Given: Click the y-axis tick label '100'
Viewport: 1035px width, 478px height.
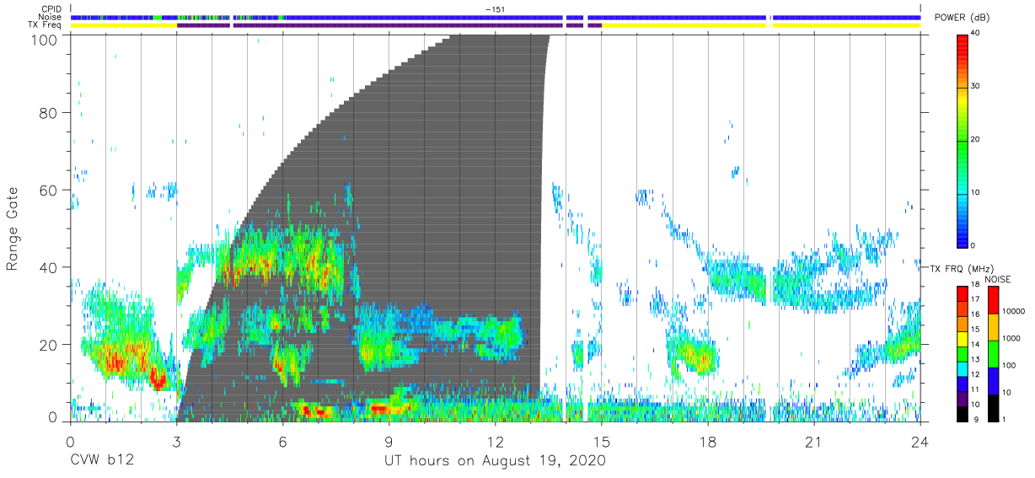Looking at the screenshot, I should click(44, 40).
